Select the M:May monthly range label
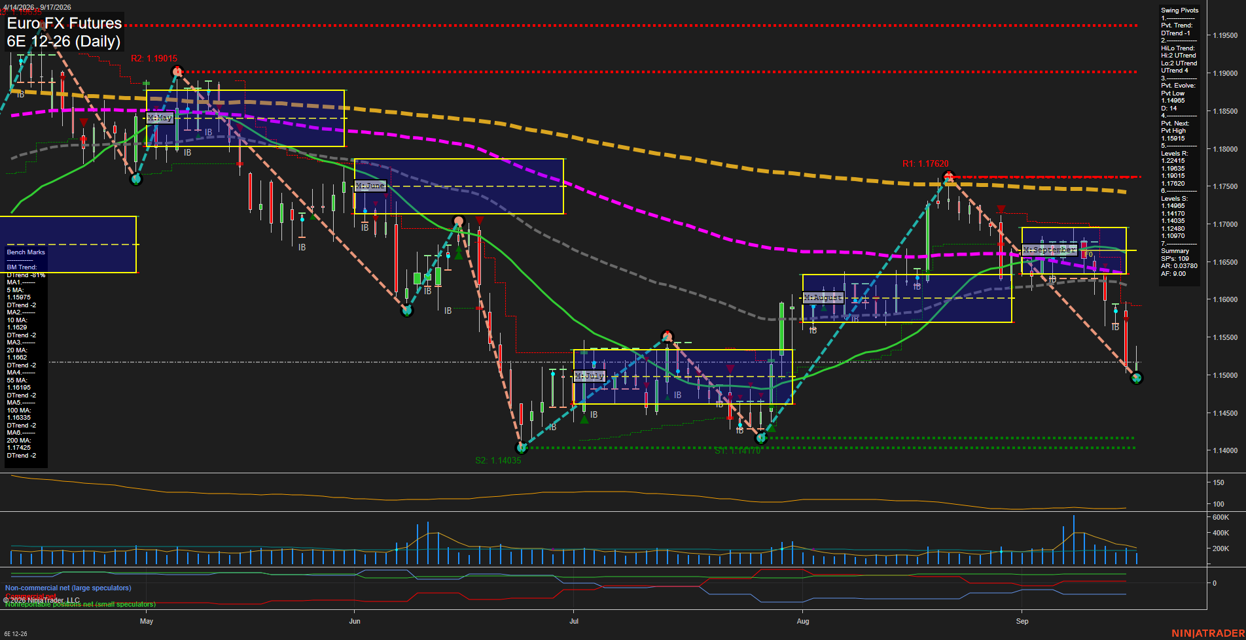The image size is (1246, 640). point(160,118)
